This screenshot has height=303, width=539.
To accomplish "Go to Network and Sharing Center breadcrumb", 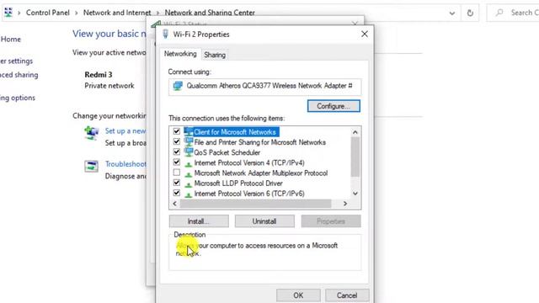I will (210, 13).
